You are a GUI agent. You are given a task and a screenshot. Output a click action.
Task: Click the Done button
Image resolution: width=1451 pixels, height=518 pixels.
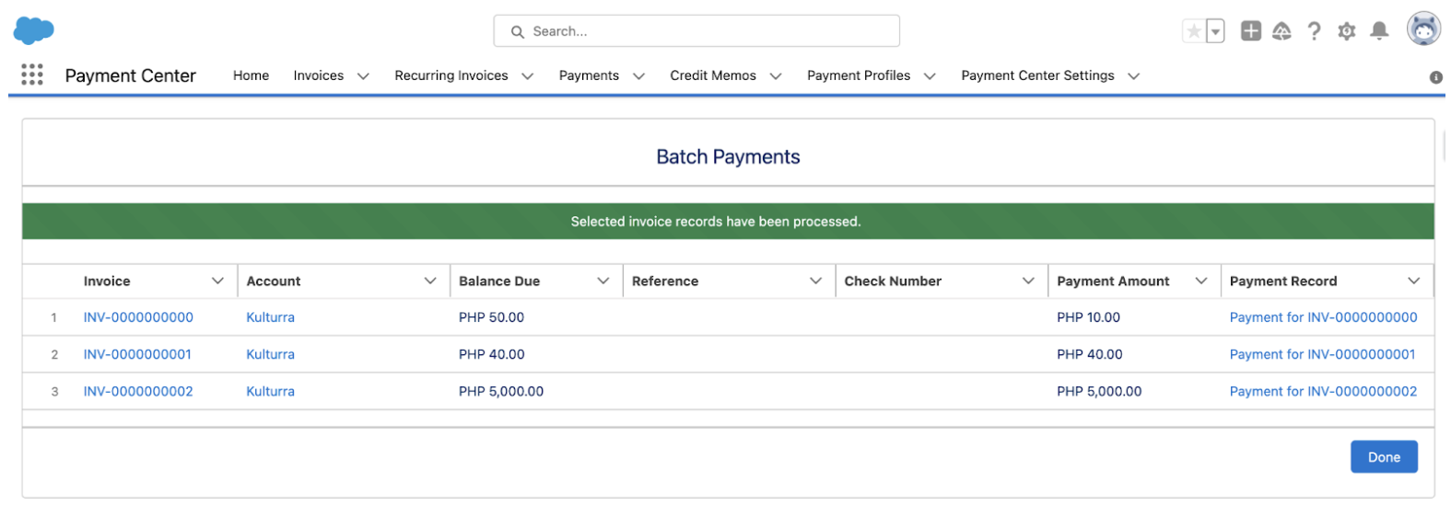[1383, 457]
